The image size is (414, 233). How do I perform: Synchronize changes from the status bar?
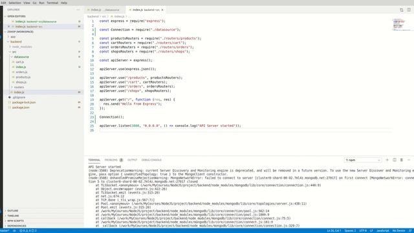14,230
